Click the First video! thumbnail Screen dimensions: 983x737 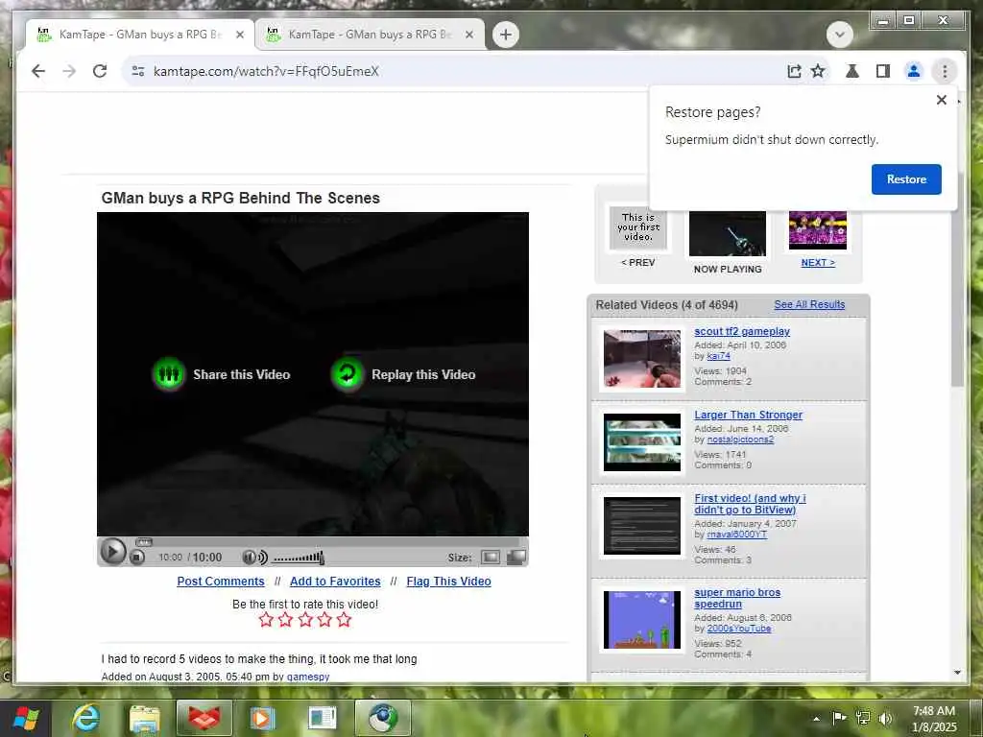tap(641, 526)
